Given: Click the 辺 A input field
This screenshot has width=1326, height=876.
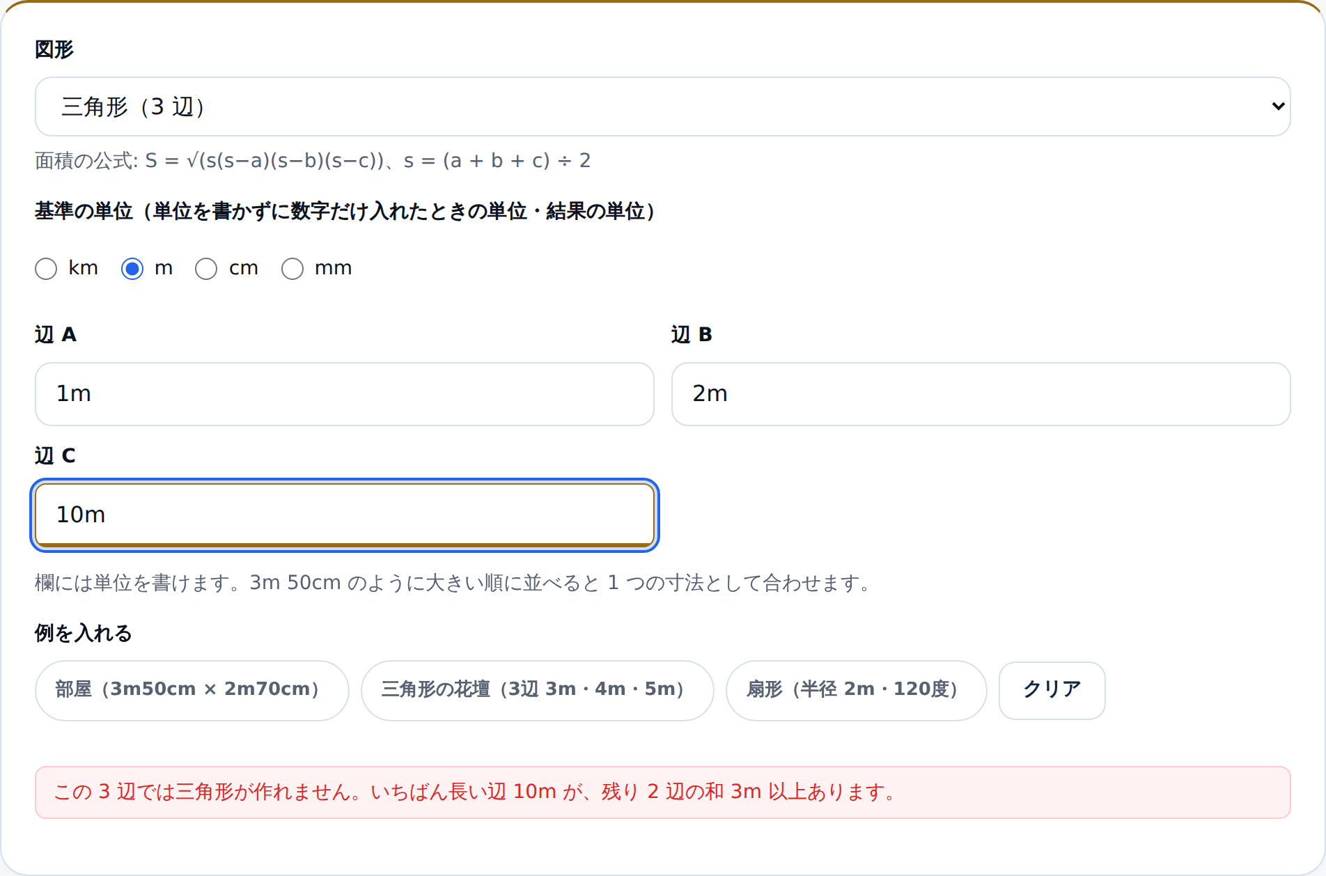Looking at the screenshot, I should click(345, 394).
